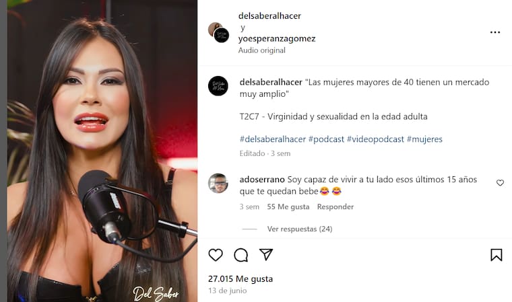Click the delsaberalhacer caption avatar
The width and height of the screenshot is (512, 302).
point(218,86)
